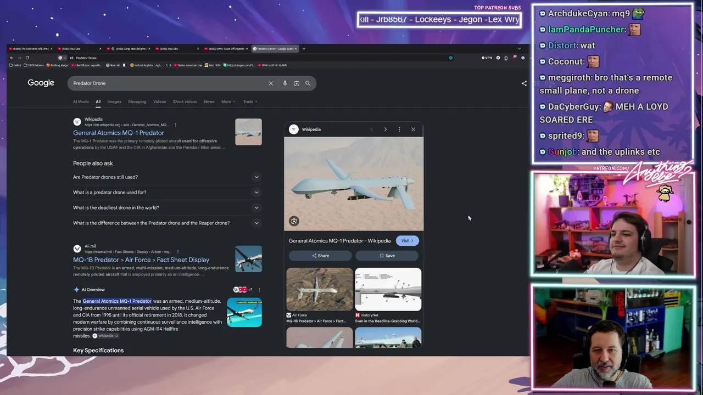Click the Save button in preview panel
703x395 pixels.
(387, 256)
